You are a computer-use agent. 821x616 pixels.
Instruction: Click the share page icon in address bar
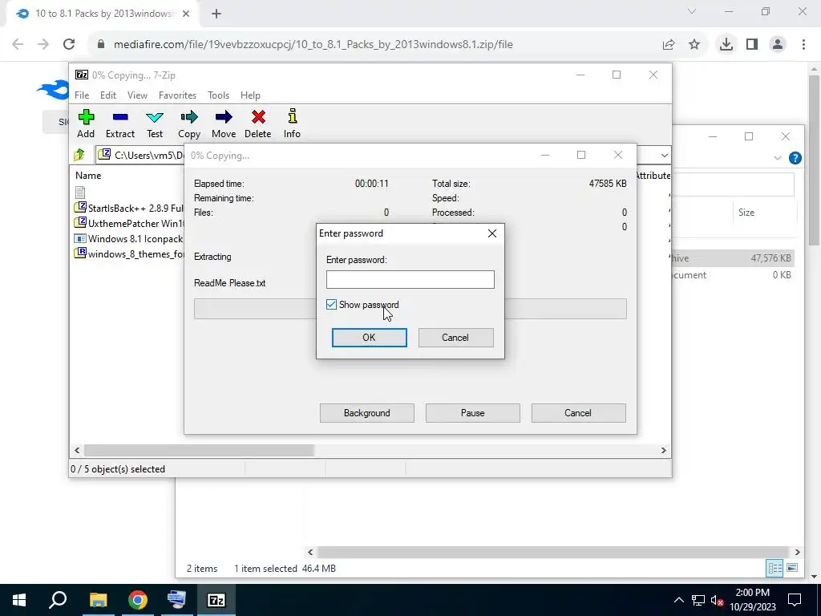point(669,45)
